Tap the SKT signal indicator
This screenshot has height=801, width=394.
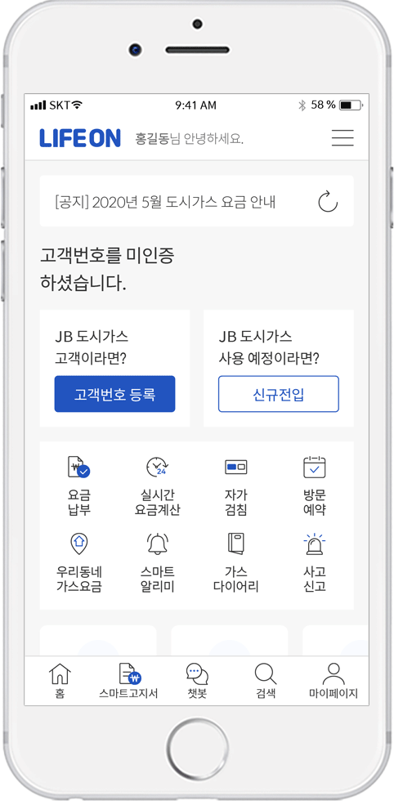point(56,105)
